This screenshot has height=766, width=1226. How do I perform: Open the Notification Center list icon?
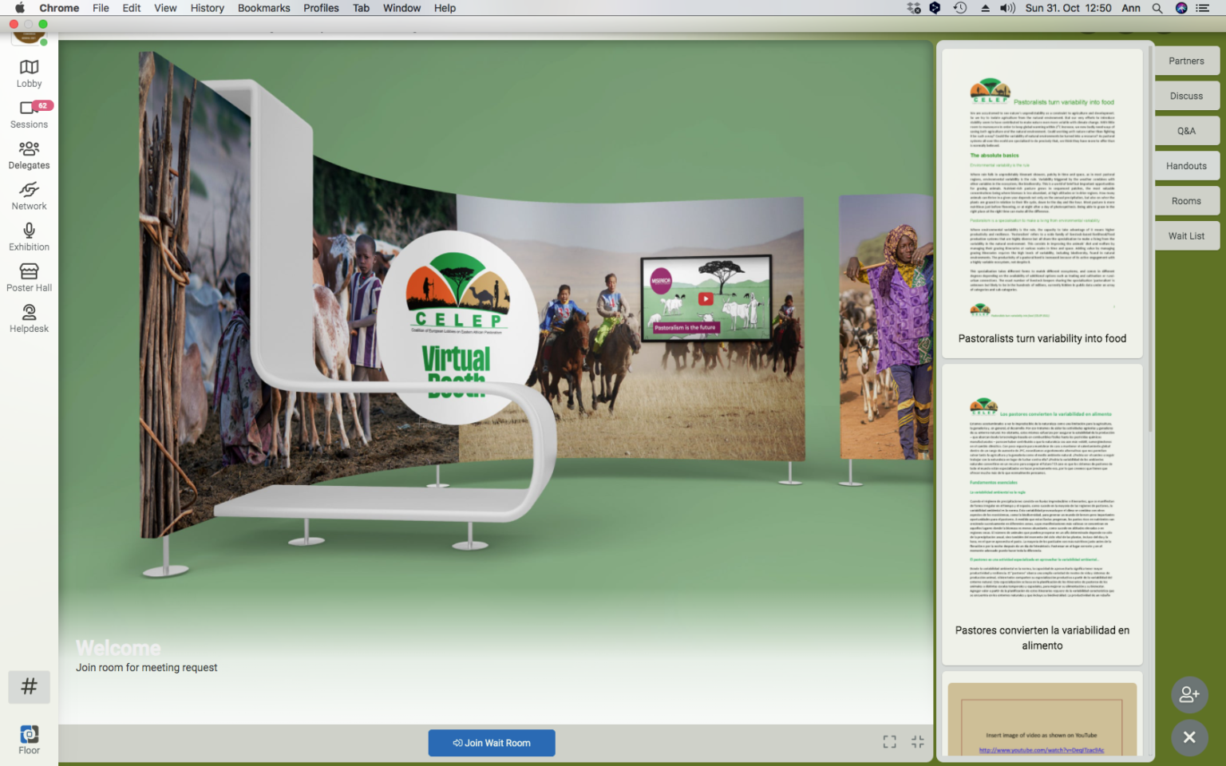point(1203,8)
